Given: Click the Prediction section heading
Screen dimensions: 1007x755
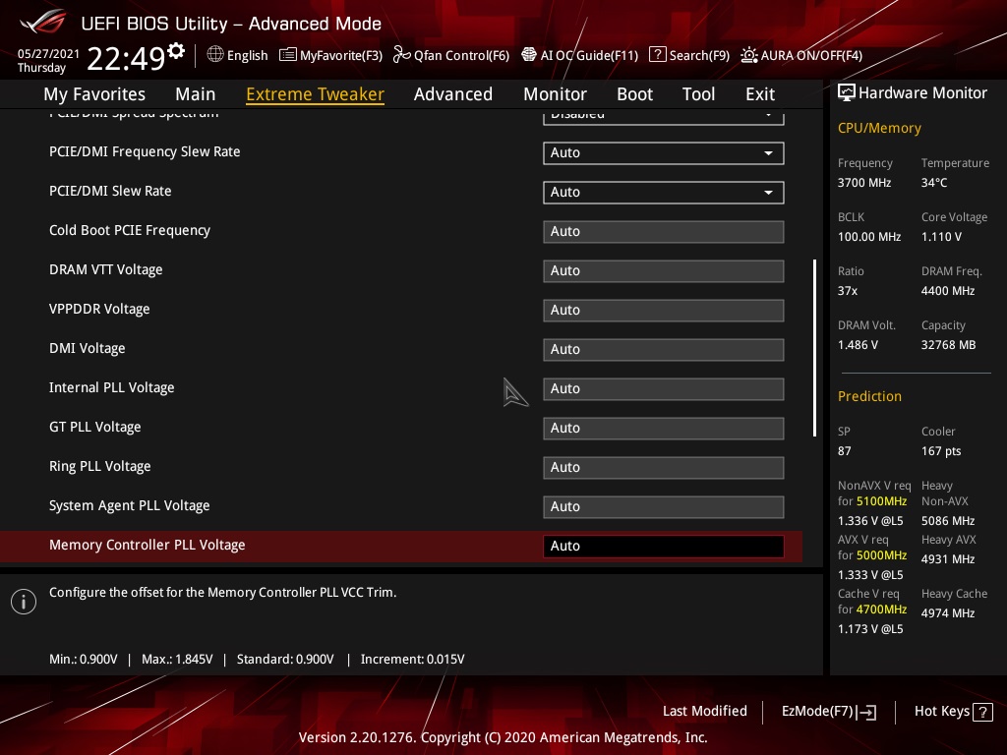Looking at the screenshot, I should coord(869,396).
